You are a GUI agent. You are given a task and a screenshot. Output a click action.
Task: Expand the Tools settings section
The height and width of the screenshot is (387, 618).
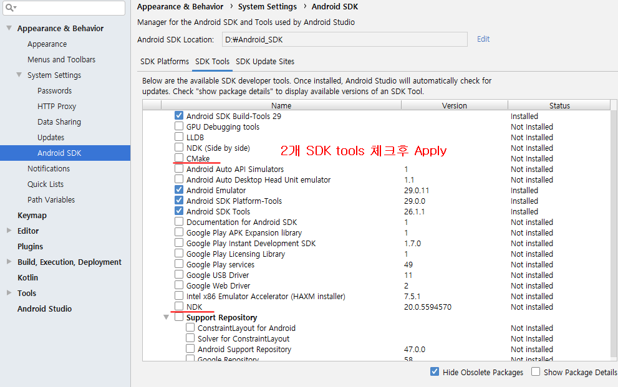coord(9,293)
